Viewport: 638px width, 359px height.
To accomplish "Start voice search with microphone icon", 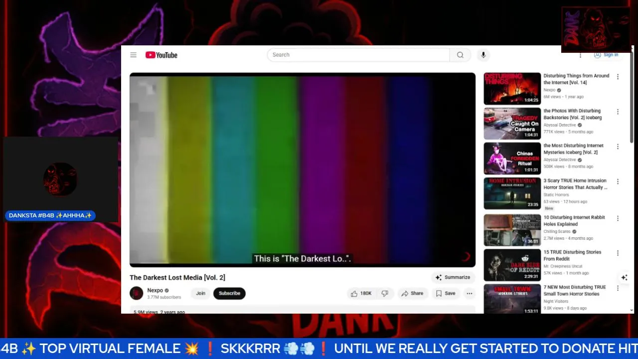I will click(x=483, y=55).
